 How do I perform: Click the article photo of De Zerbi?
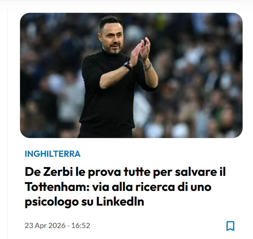(x=131, y=75)
